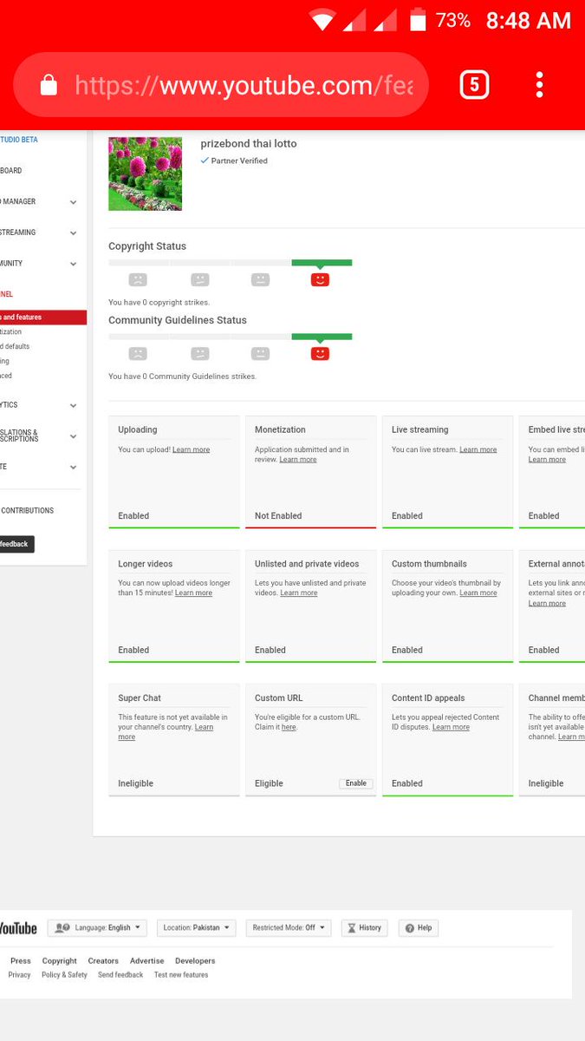Expand the Analytics section chevron in sidebar
The height and width of the screenshot is (1041, 585).
point(73,405)
